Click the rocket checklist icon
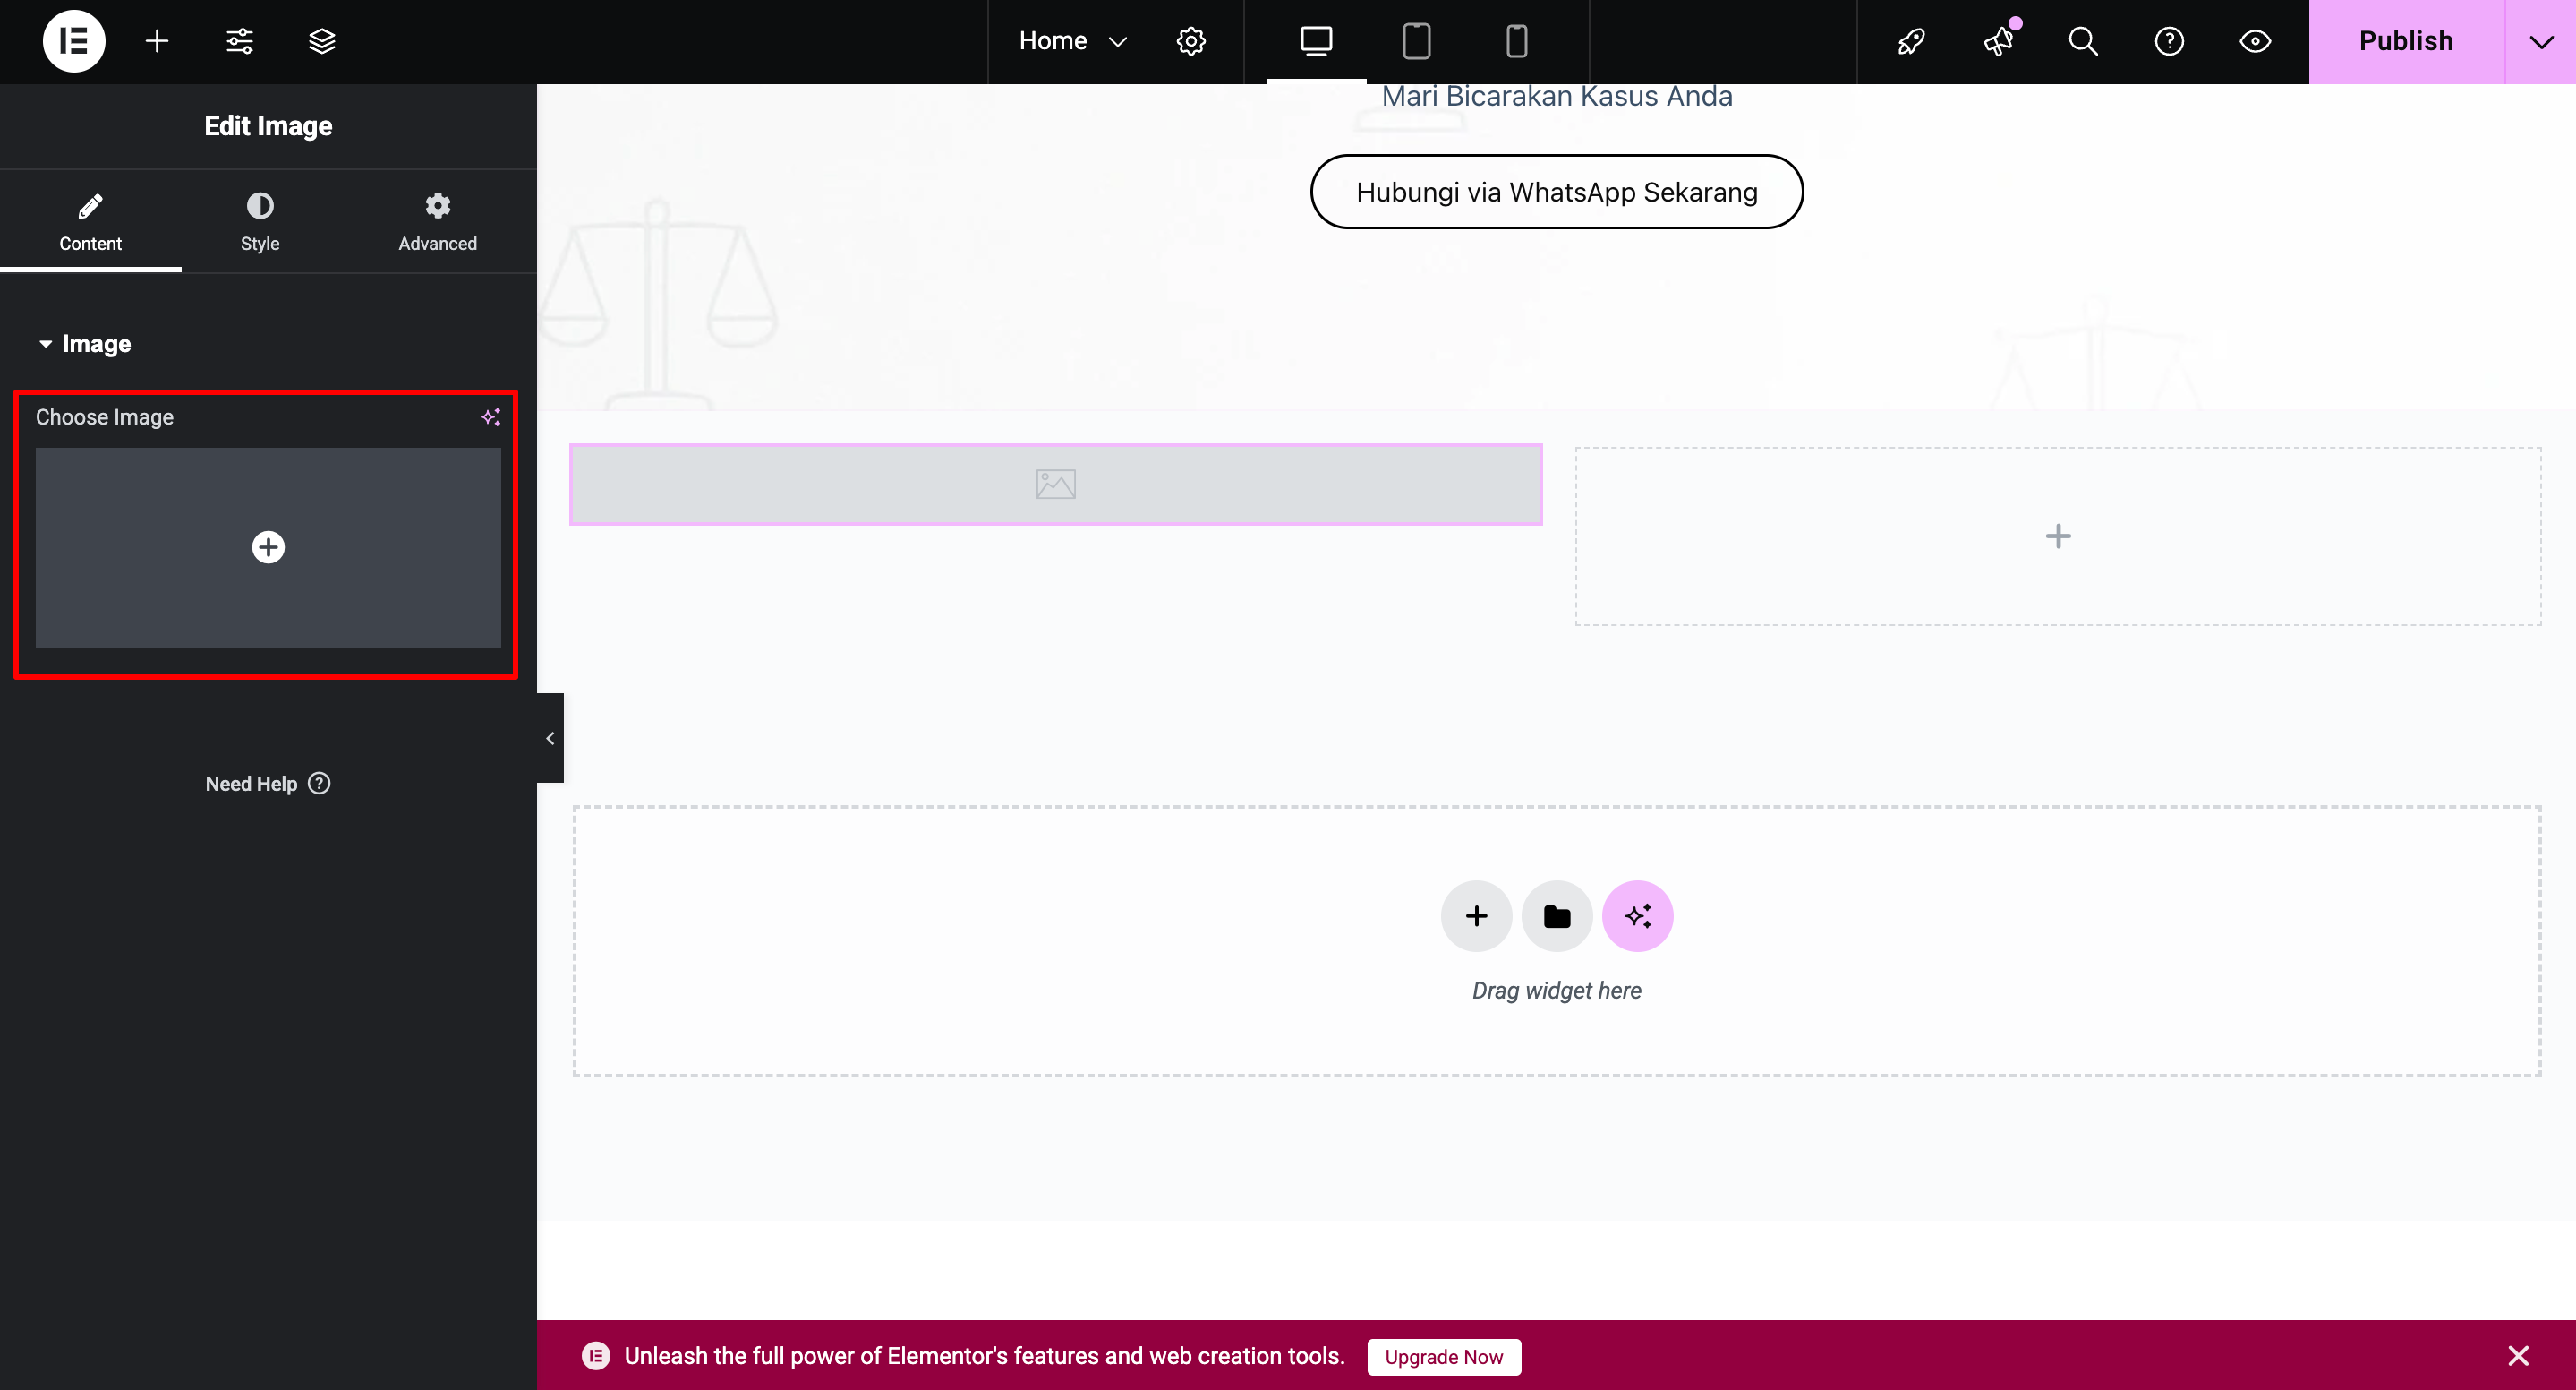This screenshot has height=1390, width=2576. click(x=1911, y=41)
